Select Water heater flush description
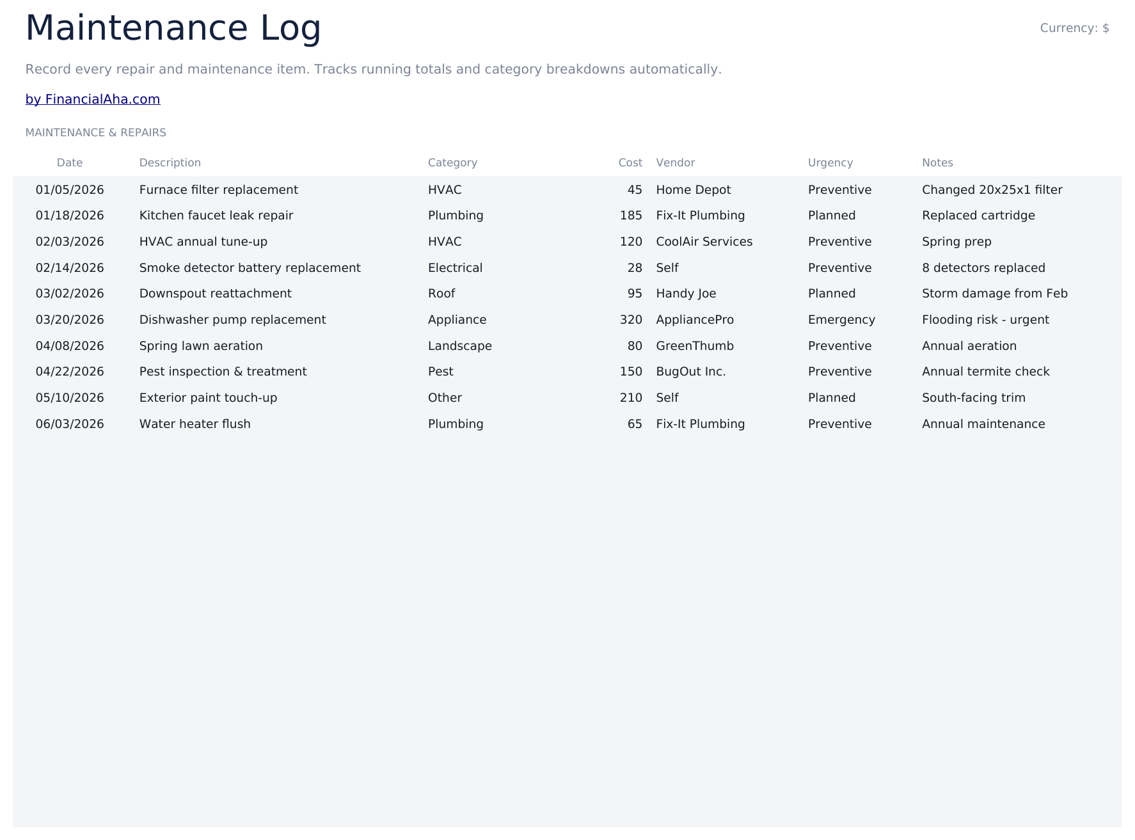 point(195,424)
